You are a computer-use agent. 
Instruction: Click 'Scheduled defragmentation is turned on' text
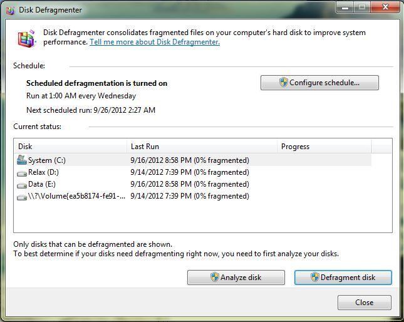[96, 83]
